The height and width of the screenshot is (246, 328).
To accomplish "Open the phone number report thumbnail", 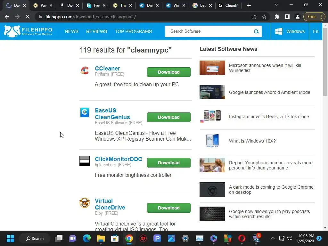I will point(212,165).
